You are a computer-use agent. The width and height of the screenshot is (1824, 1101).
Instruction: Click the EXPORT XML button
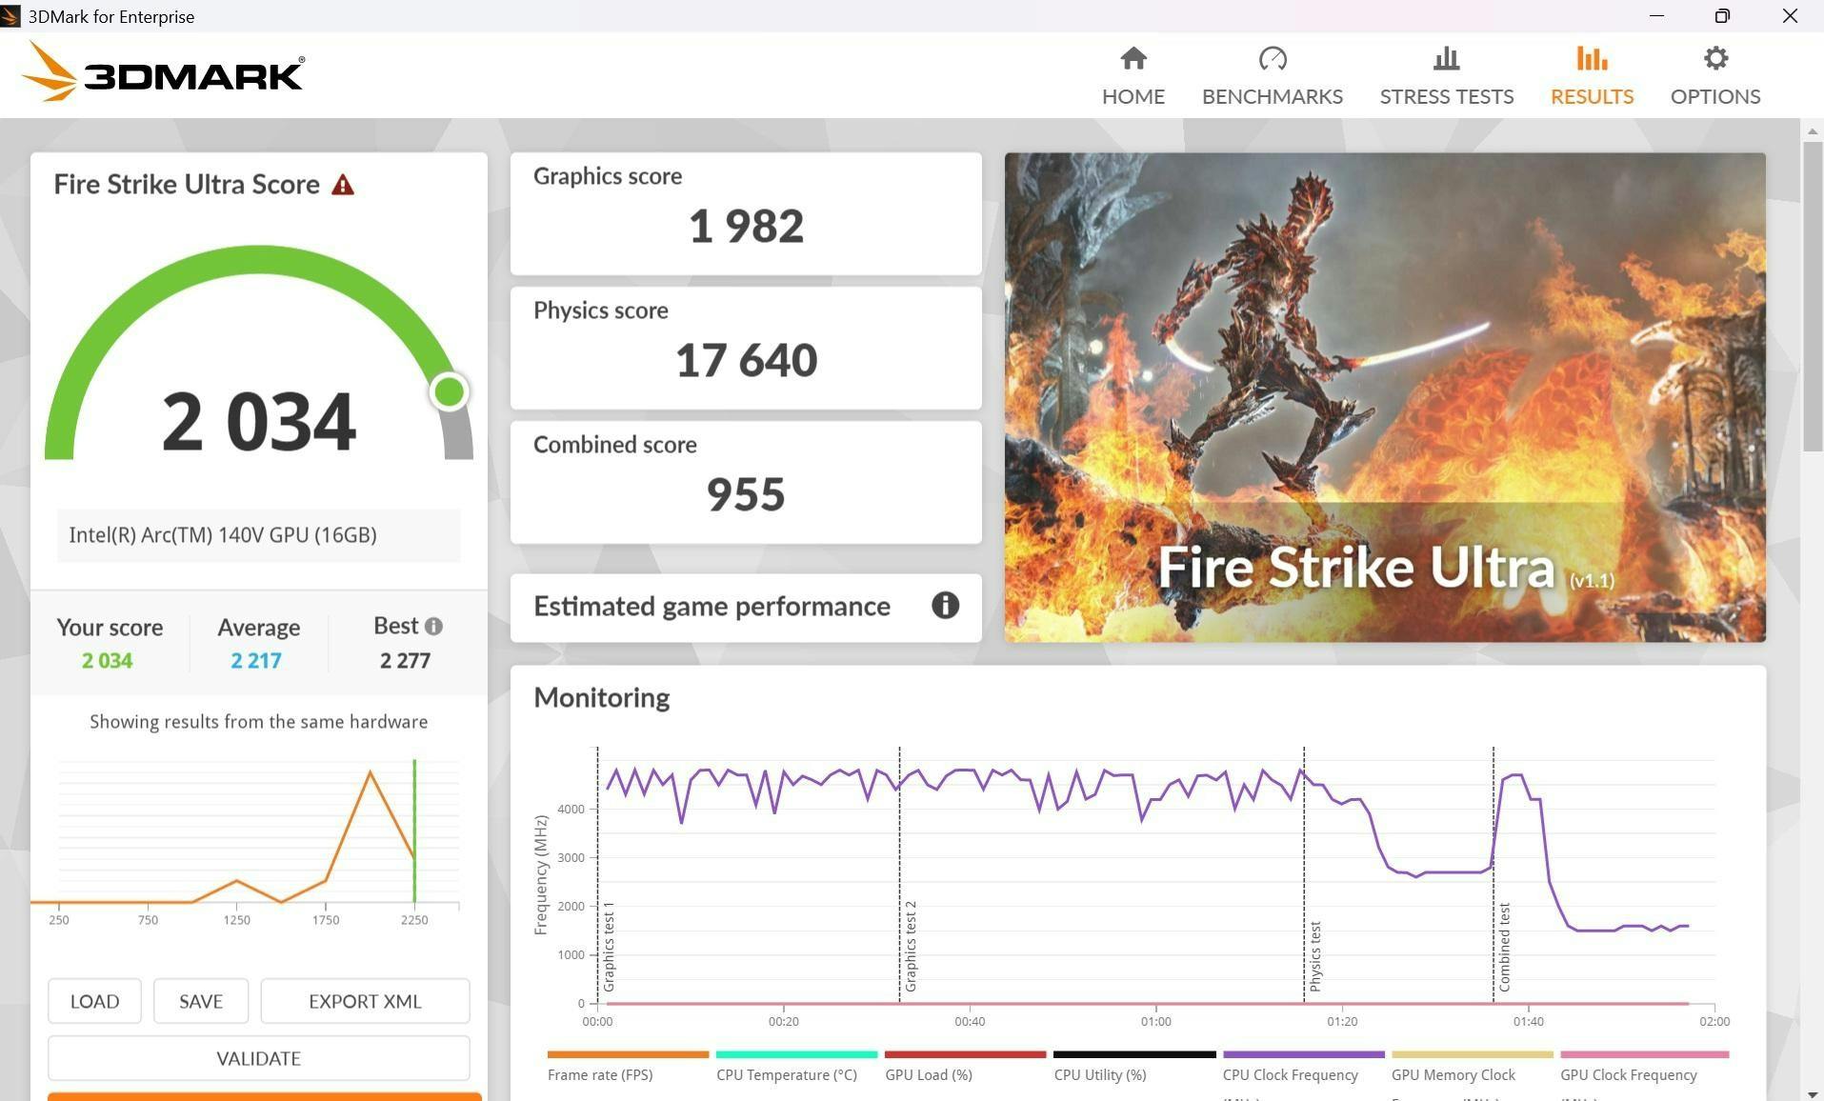tap(365, 1001)
